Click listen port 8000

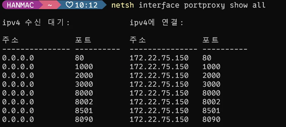[84, 93]
